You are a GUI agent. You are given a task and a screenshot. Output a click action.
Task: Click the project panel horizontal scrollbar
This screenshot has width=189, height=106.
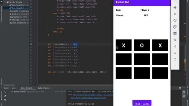9,85
